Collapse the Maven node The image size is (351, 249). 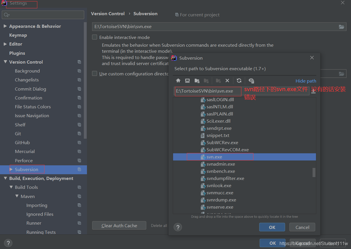tap(17, 196)
